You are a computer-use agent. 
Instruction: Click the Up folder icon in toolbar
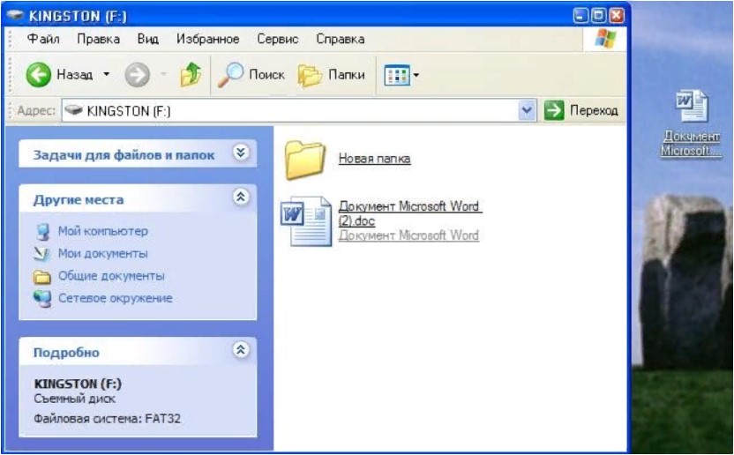190,76
